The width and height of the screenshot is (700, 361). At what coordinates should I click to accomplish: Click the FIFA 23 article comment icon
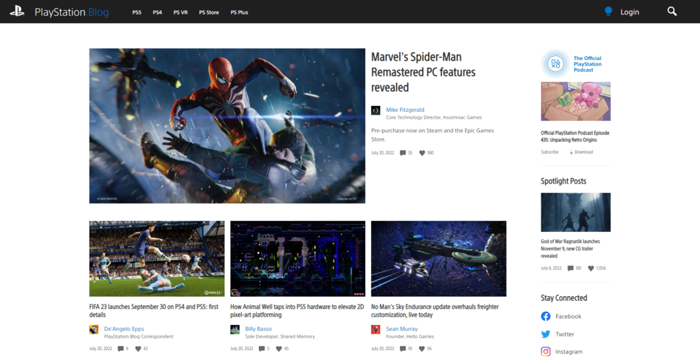coord(120,349)
